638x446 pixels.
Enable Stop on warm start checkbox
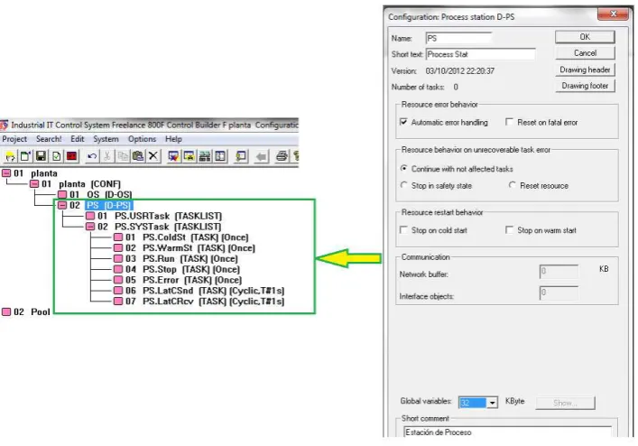point(510,230)
